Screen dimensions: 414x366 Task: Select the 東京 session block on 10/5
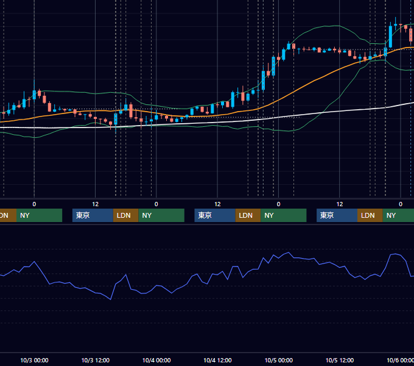[x=337, y=215]
